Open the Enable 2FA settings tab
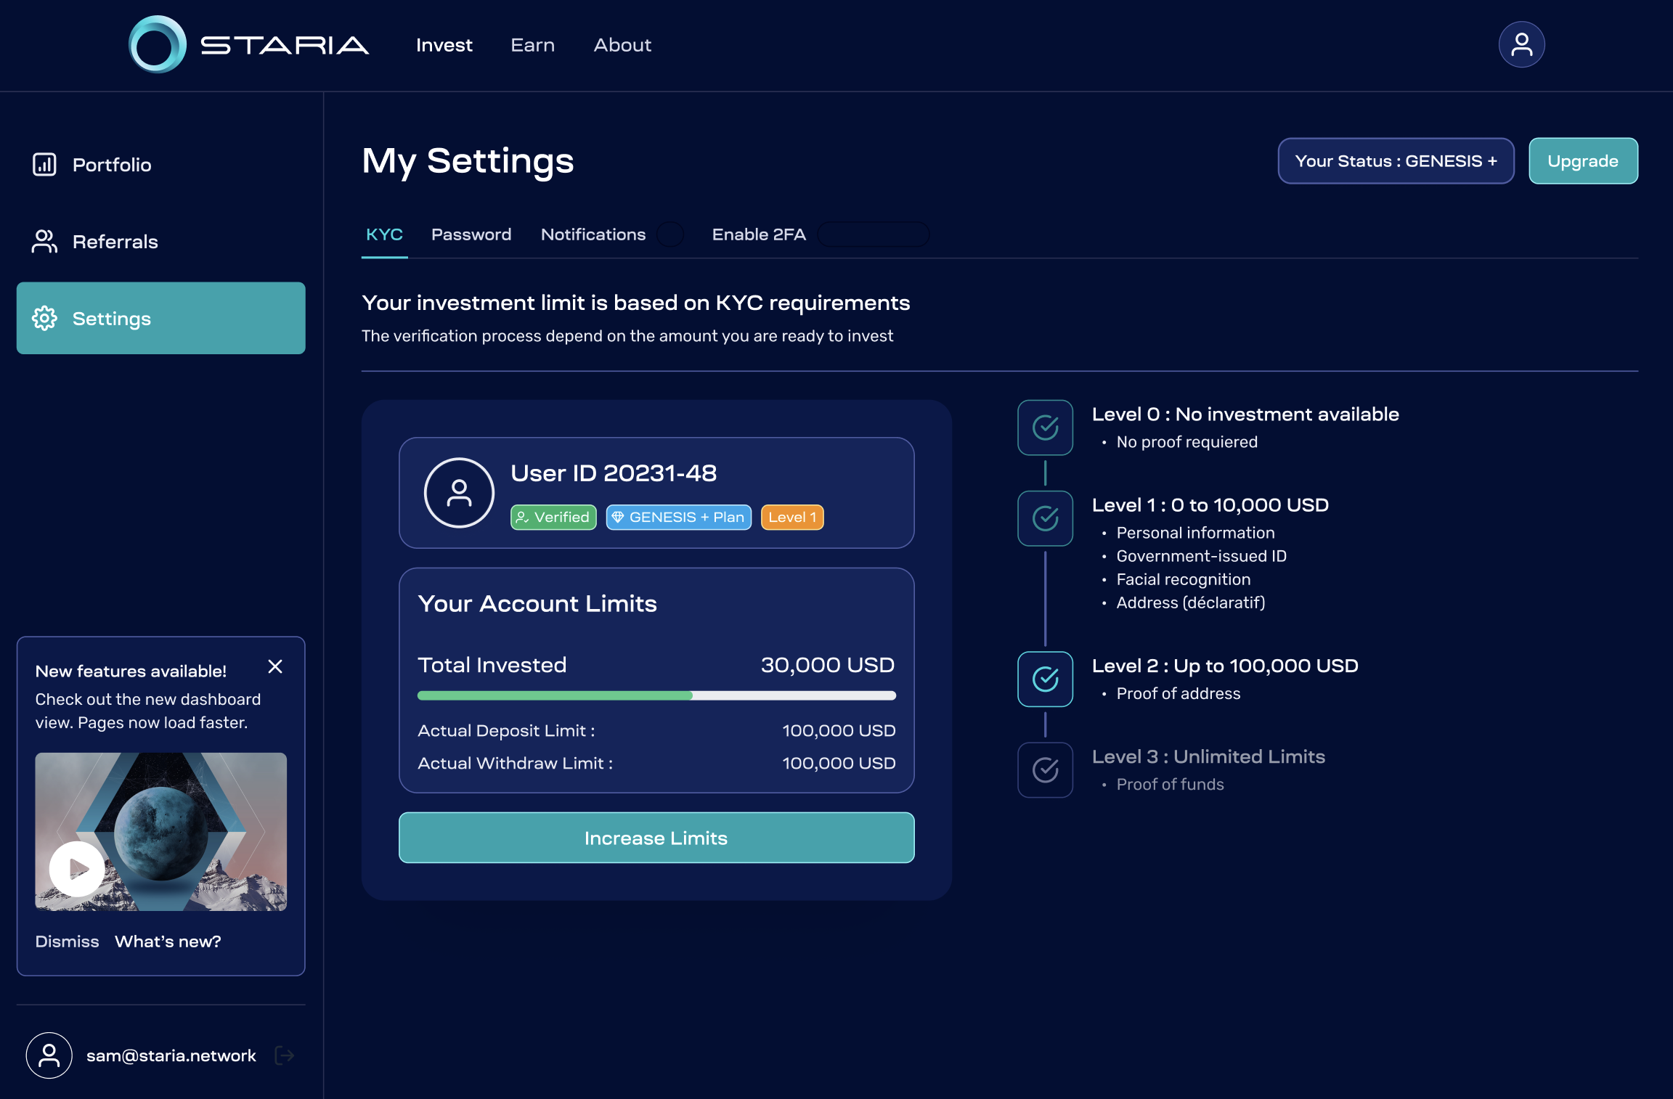Viewport: 1673px width, 1099px height. (758, 233)
